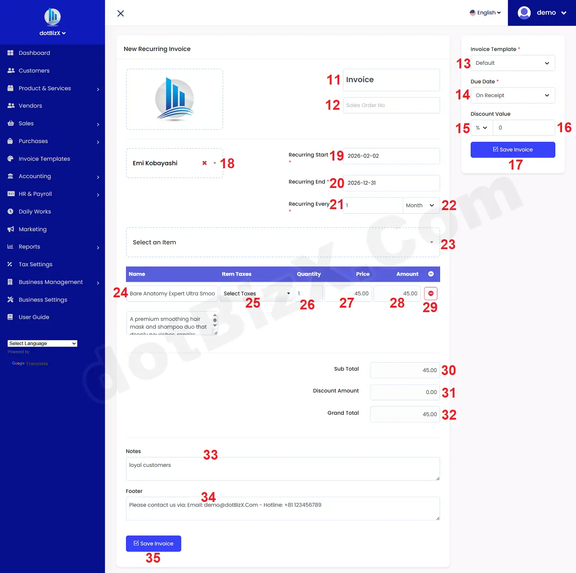Navigate to the Customers section
Viewport: 576px width, 573px height.
click(34, 70)
